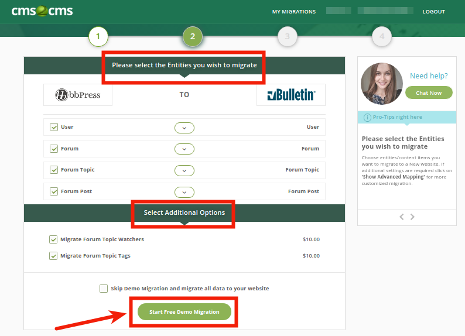Click LOGOUT in the header

click(x=433, y=12)
